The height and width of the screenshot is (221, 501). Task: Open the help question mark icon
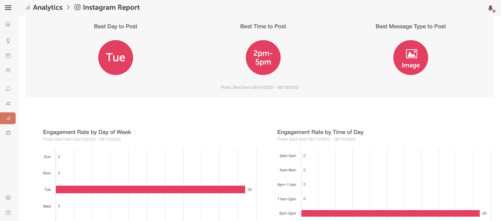click(x=8, y=213)
